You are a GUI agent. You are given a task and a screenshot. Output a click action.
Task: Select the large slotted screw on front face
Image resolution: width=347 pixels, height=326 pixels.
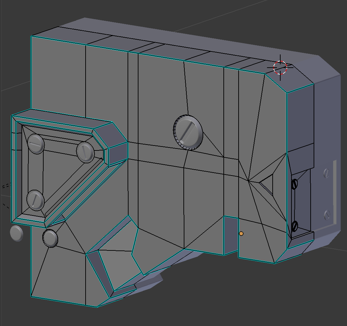[188, 132]
